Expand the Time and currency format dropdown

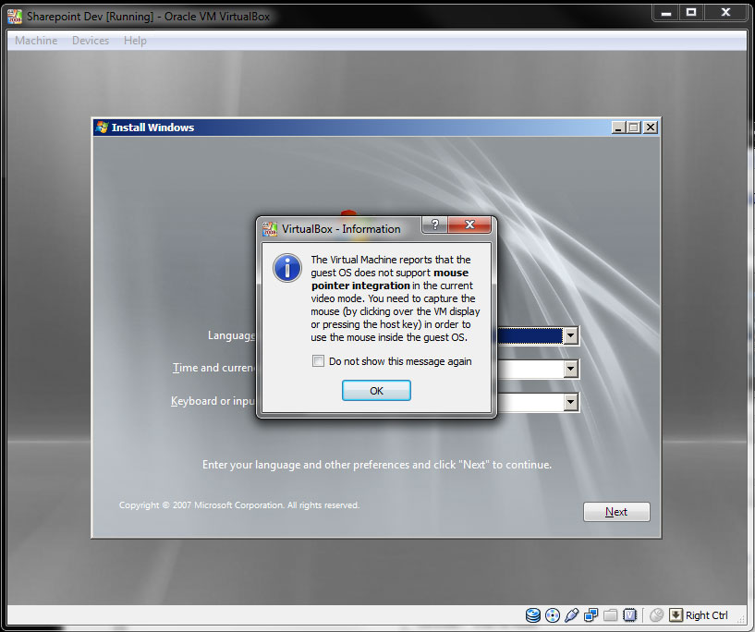tap(570, 370)
